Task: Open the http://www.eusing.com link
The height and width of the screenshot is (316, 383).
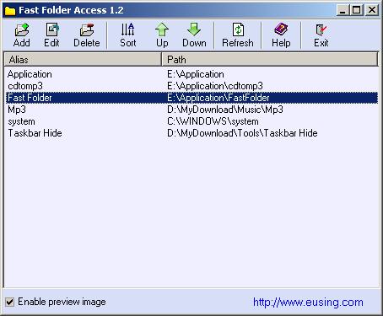Action: tap(308, 303)
